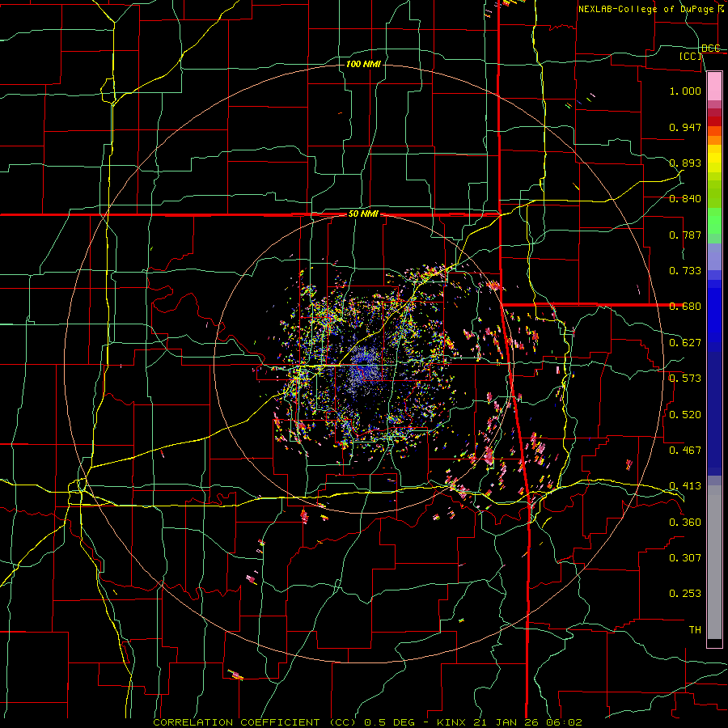Select the (CC) label above the color bar
The width and height of the screenshot is (728, 728).
[x=691, y=56]
